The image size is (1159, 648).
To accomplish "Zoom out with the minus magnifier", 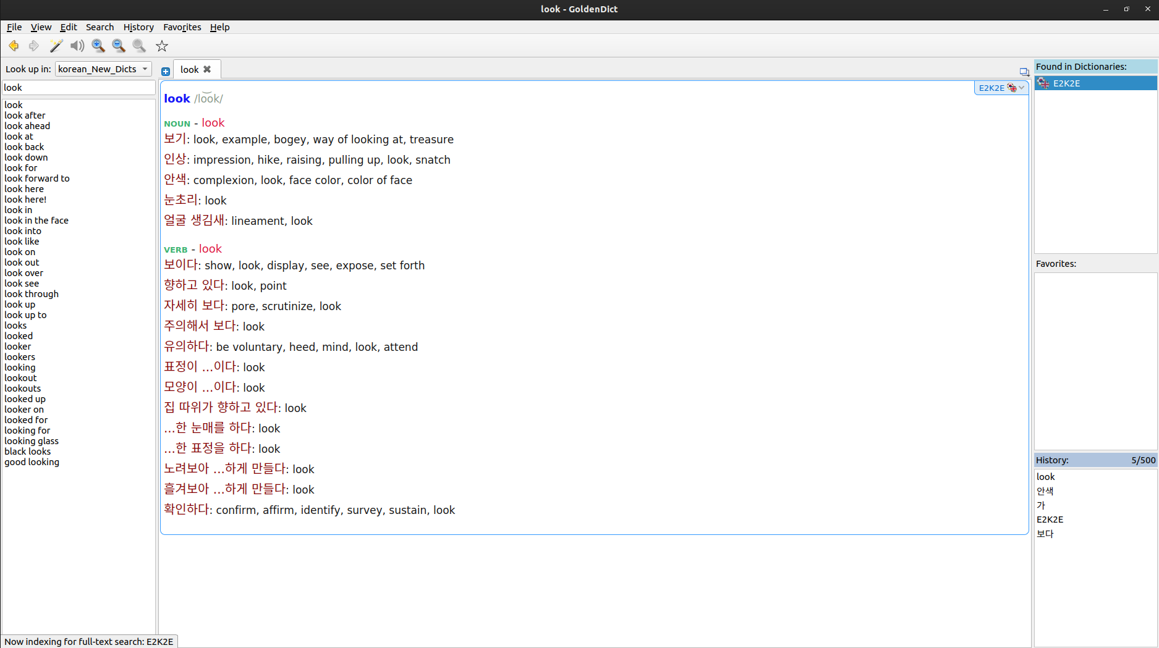I will [119, 46].
